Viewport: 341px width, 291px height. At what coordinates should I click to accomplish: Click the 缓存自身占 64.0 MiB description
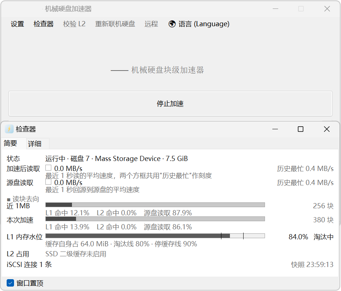pyautogui.click(x=77, y=244)
